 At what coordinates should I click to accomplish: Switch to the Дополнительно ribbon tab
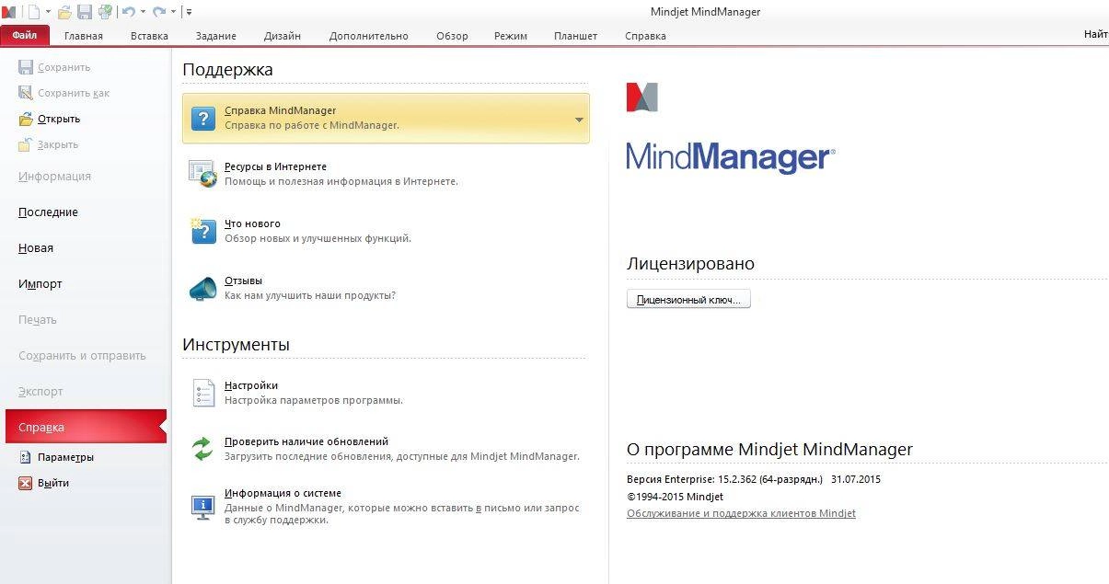(x=369, y=36)
